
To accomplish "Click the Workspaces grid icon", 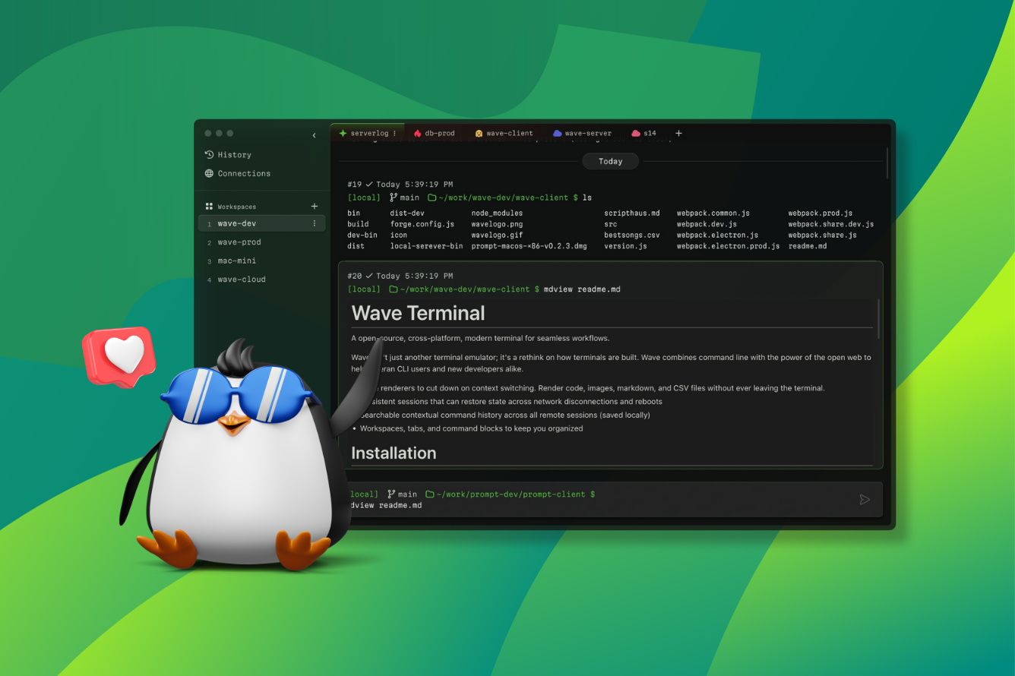I will click(x=209, y=207).
